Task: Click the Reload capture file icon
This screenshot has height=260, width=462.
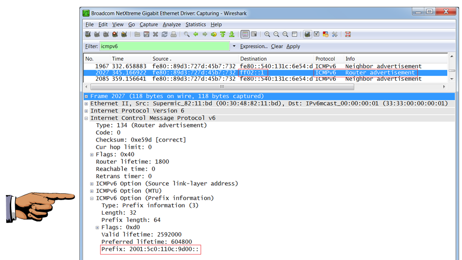Action: tap(164, 35)
